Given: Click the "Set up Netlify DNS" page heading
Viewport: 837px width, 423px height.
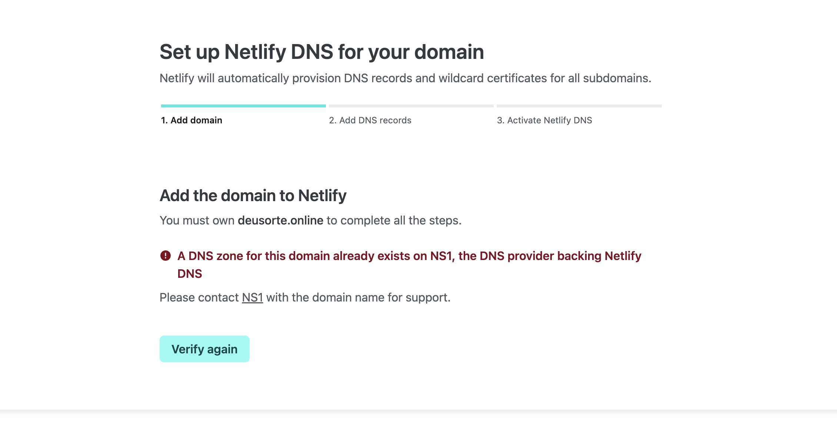Looking at the screenshot, I should tap(321, 52).
